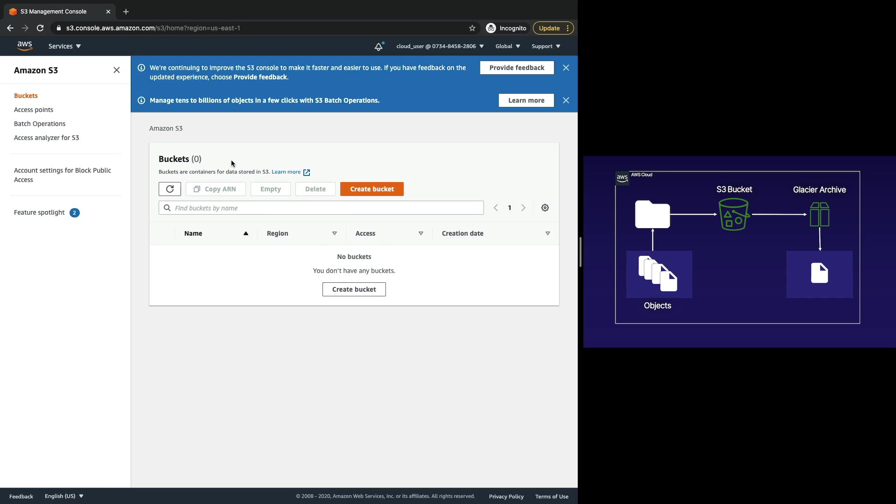This screenshot has width=896, height=504.
Task: Open table preferences gear icon
Action: point(545,208)
